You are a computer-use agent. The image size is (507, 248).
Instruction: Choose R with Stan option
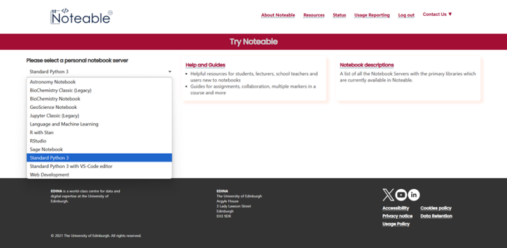click(99, 132)
